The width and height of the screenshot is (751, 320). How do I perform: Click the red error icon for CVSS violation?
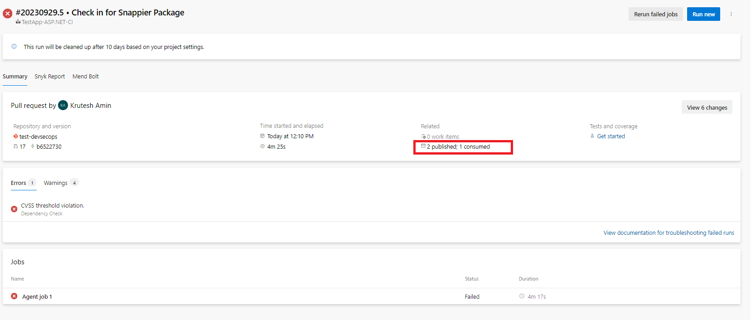pyautogui.click(x=14, y=209)
